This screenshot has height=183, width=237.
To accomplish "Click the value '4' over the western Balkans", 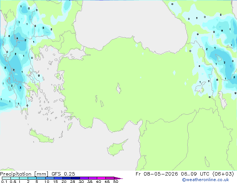I will tap(17, 38).
